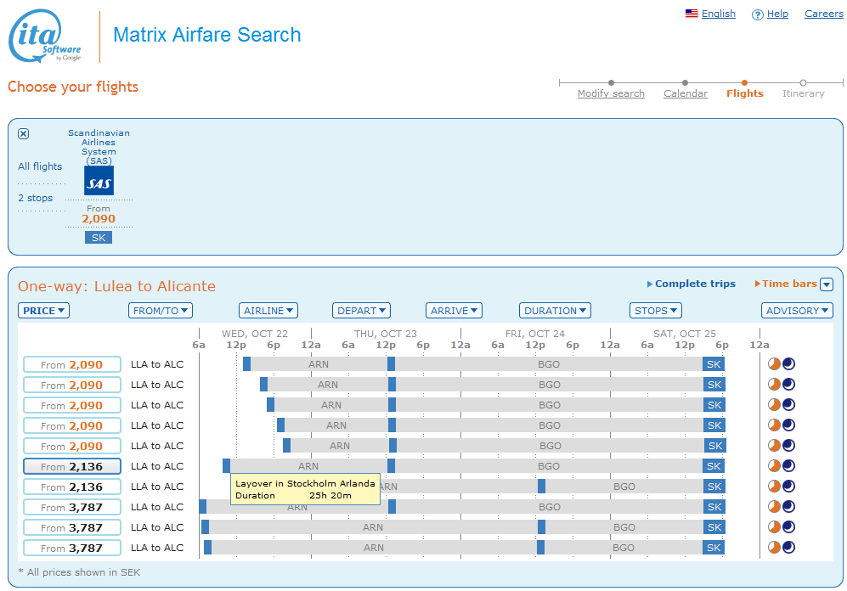
Task: Select the last From 3,787 price button
Action: click(x=72, y=548)
